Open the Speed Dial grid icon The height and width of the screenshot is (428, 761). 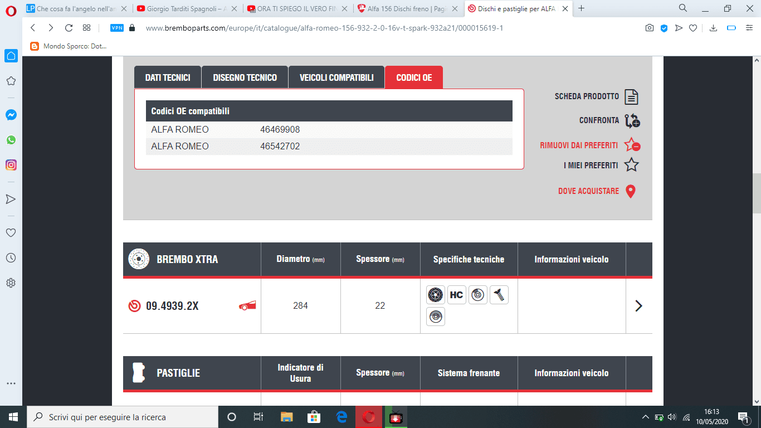(86, 28)
